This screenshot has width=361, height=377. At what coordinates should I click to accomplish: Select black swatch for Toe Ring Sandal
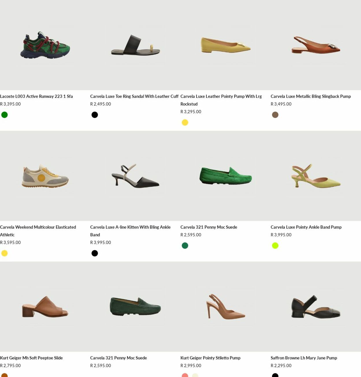[95, 115]
